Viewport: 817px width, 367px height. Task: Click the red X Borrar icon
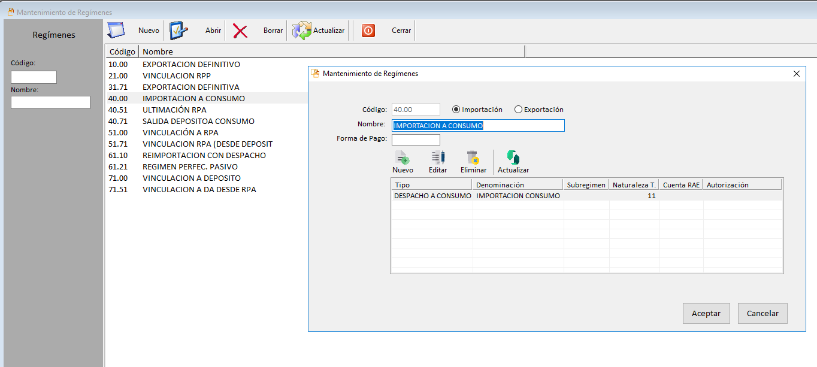(x=240, y=31)
